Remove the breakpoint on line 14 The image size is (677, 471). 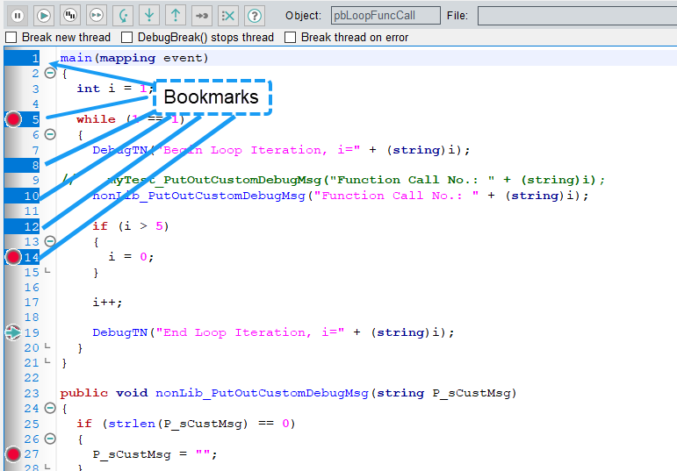(13, 257)
